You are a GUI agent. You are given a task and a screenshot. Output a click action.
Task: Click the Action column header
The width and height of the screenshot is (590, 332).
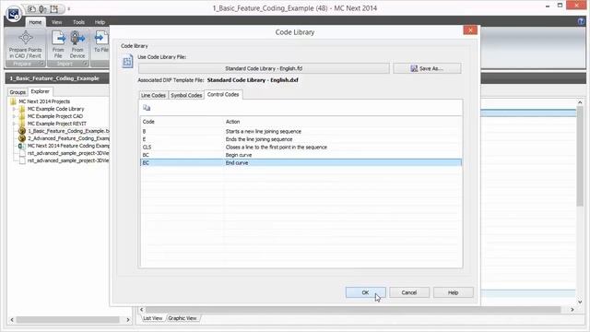coord(342,122)
